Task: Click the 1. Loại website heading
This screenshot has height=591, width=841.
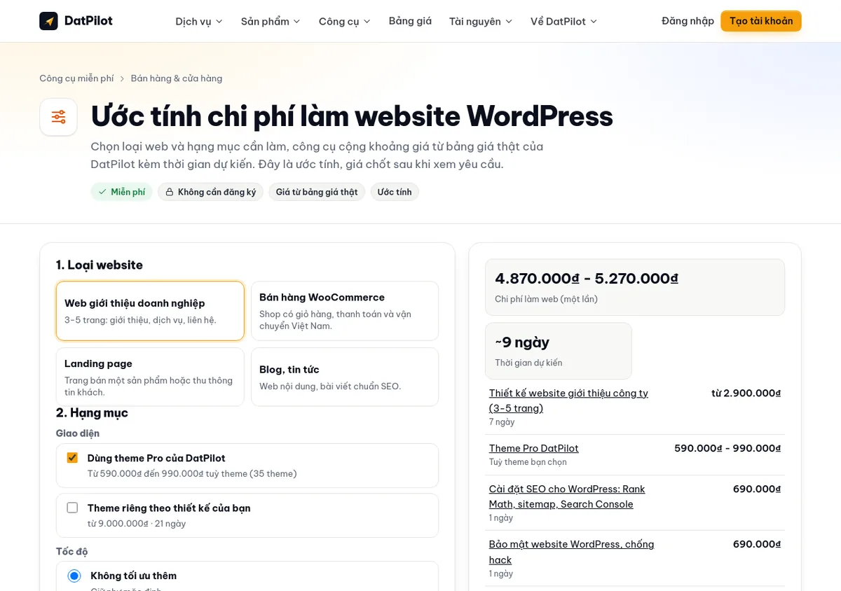Action: [x=100, y=265]
